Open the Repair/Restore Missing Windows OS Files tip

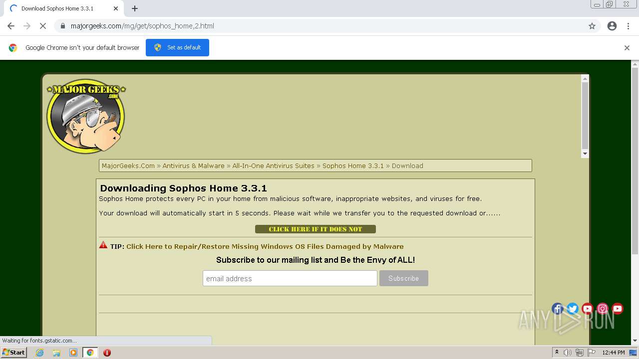[265, 246]
